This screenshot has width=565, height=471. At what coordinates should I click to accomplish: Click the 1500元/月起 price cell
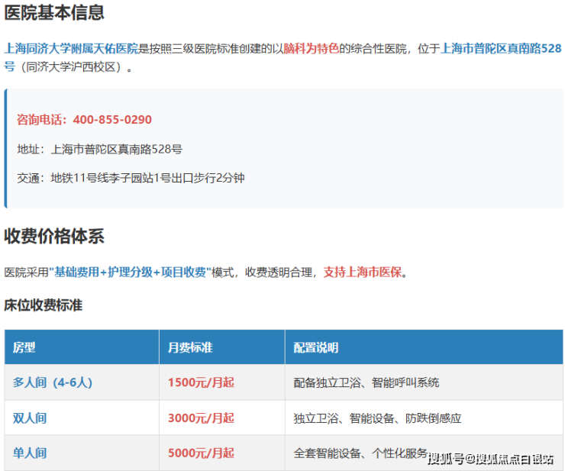pyautogui.click(x=201, y=382)
